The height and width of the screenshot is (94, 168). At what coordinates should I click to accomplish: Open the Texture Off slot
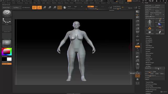pyautogui.click(x=7, y=36)
